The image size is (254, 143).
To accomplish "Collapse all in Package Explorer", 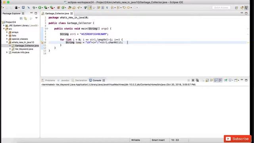I will tap(21, 18).
